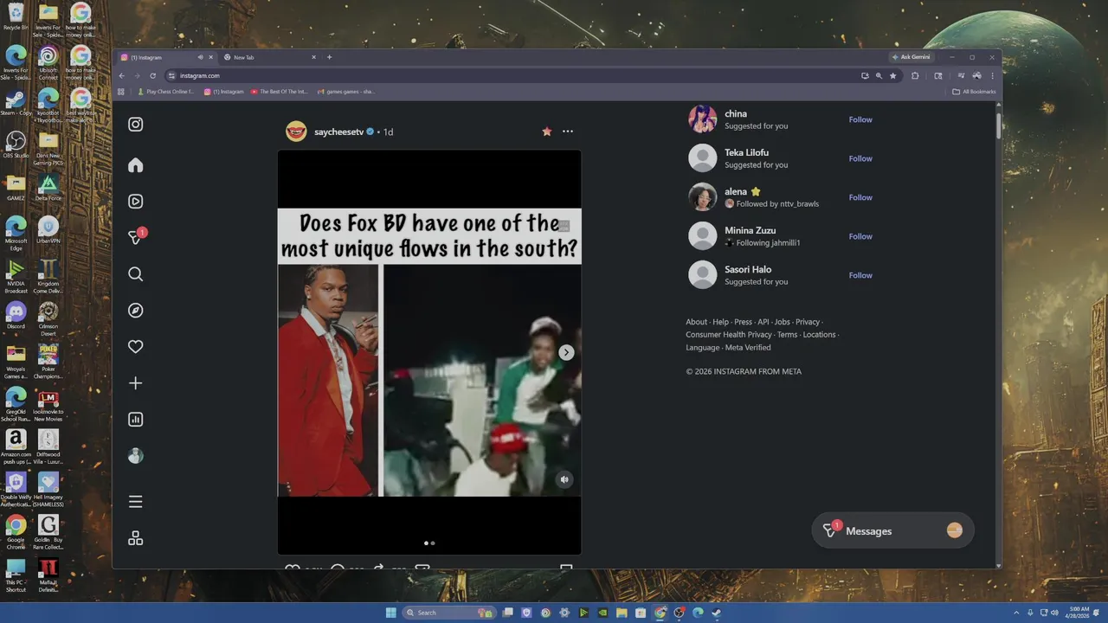
Task: Open Instagram search in sidebar
Action: click(135, 274)
